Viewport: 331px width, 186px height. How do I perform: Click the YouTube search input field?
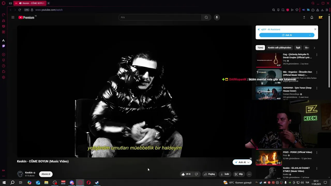[160, 17]
